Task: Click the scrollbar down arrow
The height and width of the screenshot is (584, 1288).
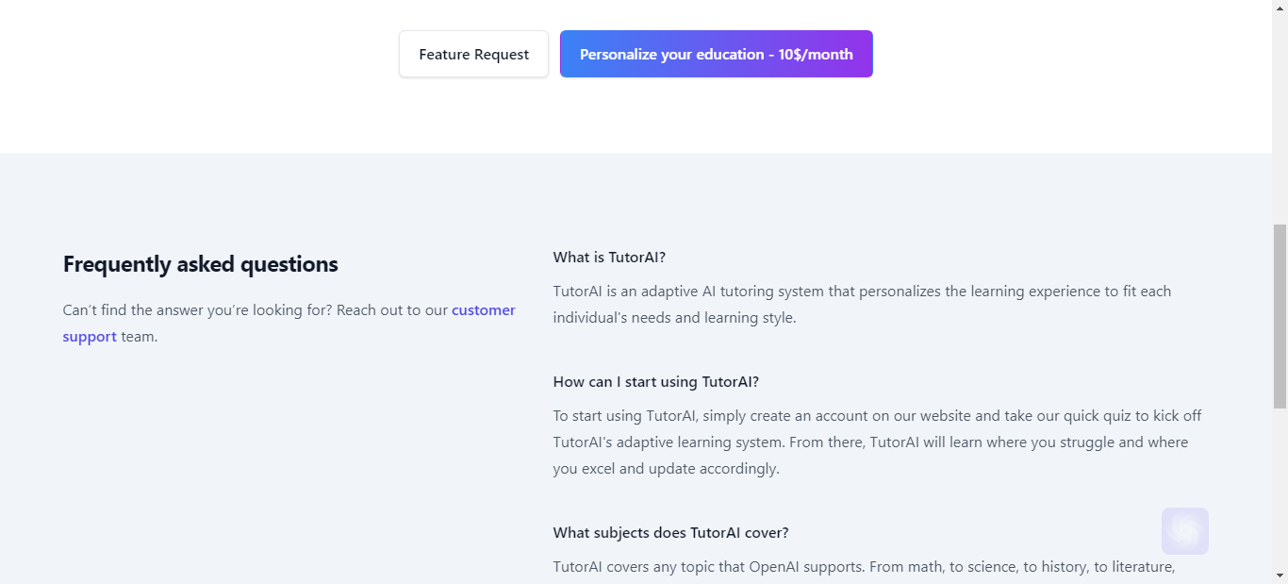Action: (1280, 576)
